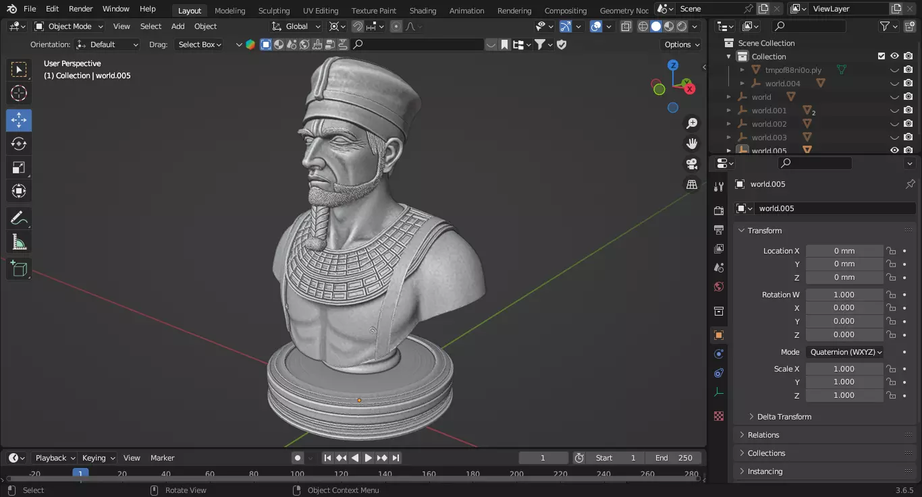Pin the properties editor with the pin icon
This screenshot has width=922, height=497.
[x=910, y=184]
